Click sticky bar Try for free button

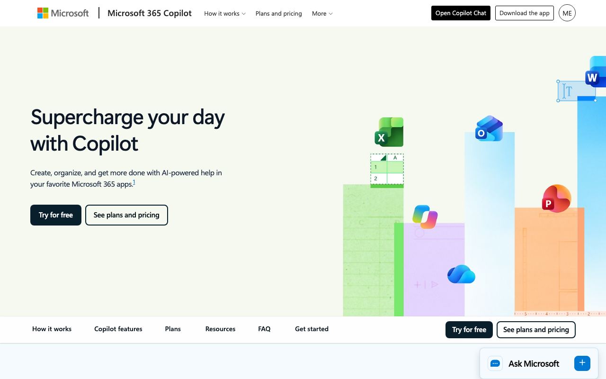point(469,330)
